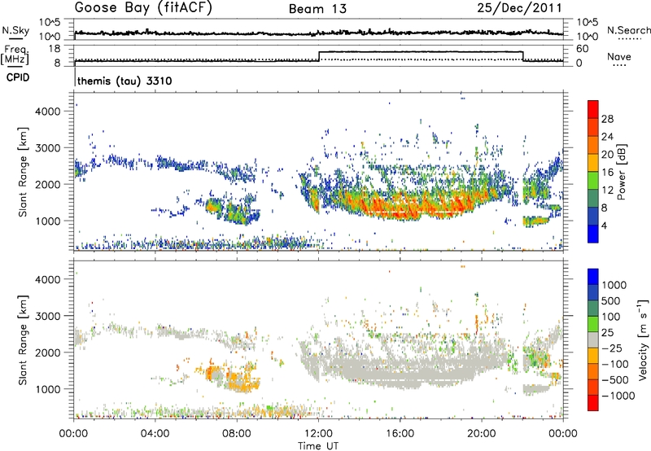651x451 pixels.
Task: Click the '20:00' time axis label
Action: point(482,434)
